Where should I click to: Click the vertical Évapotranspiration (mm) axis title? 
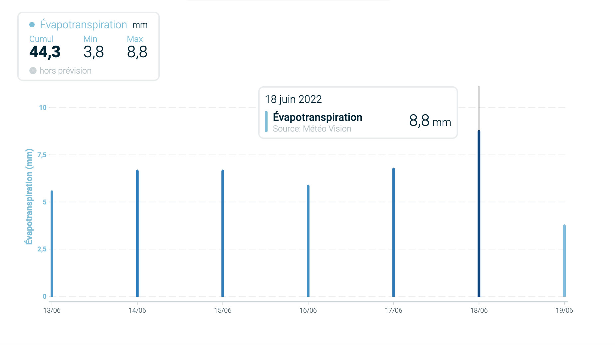click(x=29, y=196)
